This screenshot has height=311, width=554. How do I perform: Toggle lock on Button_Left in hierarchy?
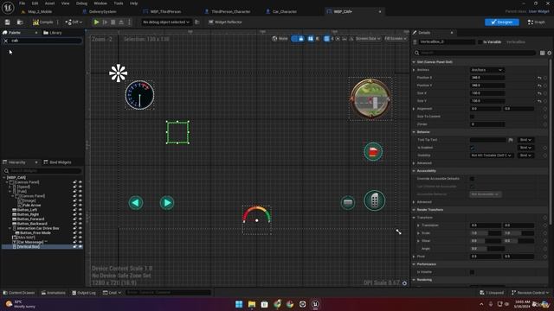pyautogui.click(x=74, y=210)
